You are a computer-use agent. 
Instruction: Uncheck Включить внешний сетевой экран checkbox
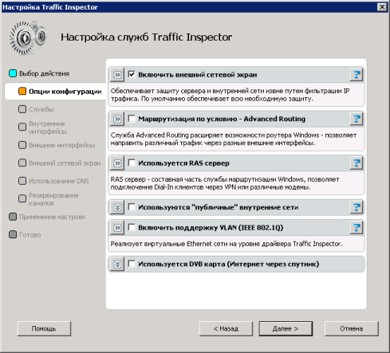click(x=132, y=74)
